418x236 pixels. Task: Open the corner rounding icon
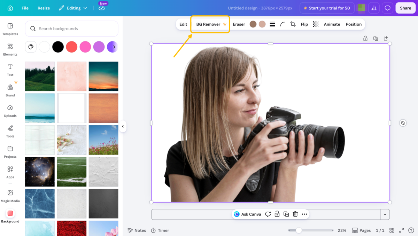(x=282, y=24)
